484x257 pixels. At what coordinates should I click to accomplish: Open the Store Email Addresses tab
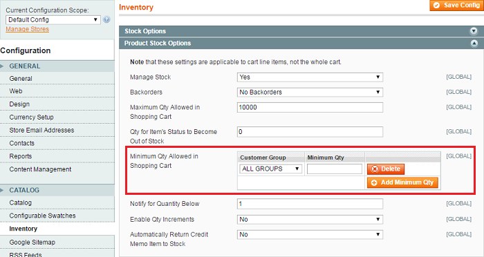point(57,130)
